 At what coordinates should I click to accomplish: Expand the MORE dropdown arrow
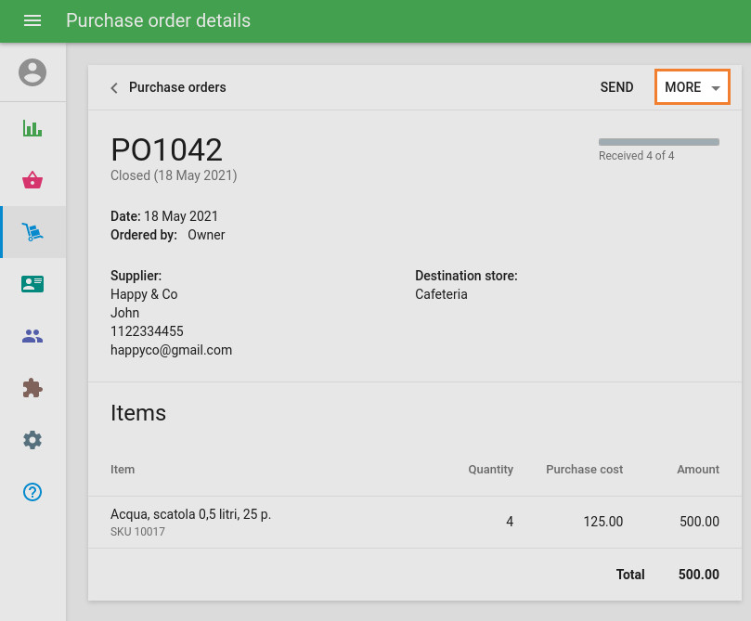[x=717, y=86]
